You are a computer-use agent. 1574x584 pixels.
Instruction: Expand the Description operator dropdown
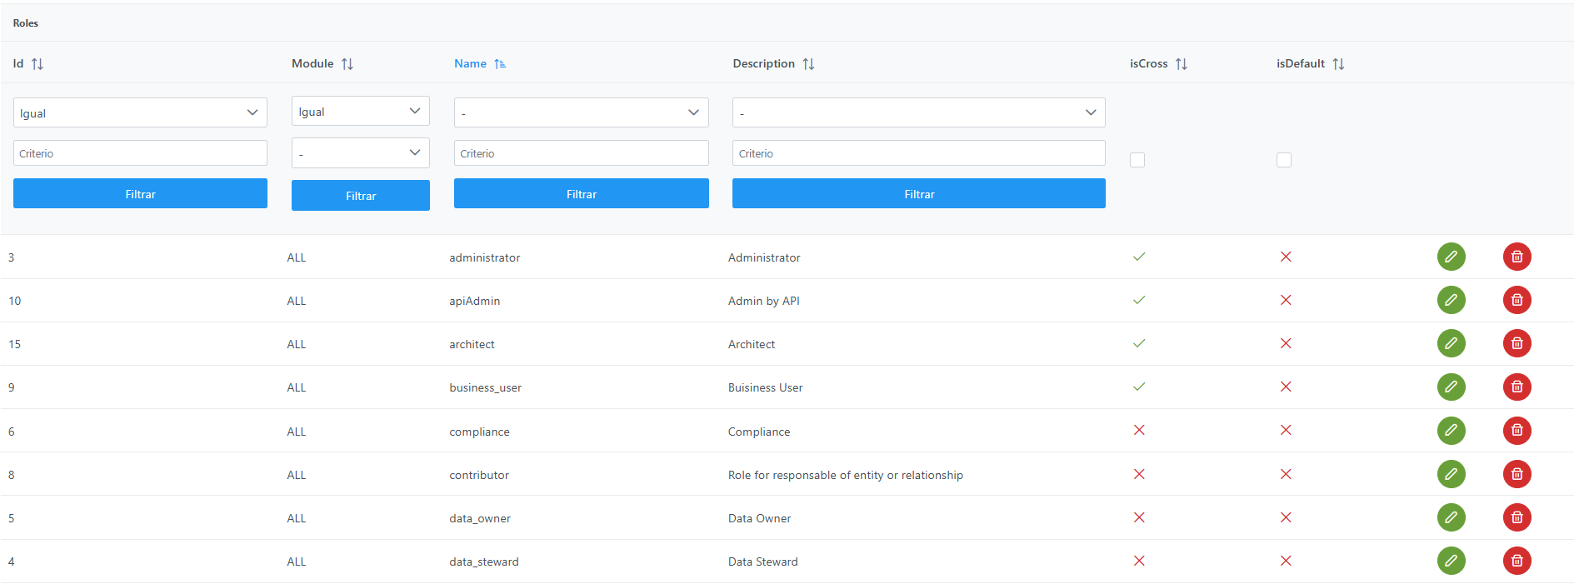tap(918, 112)
